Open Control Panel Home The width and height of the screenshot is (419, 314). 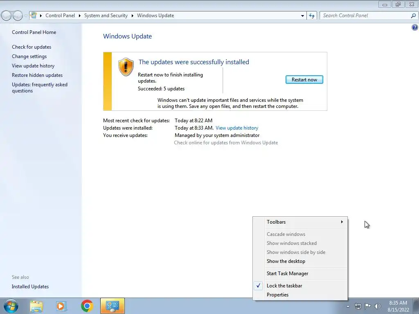34,32
